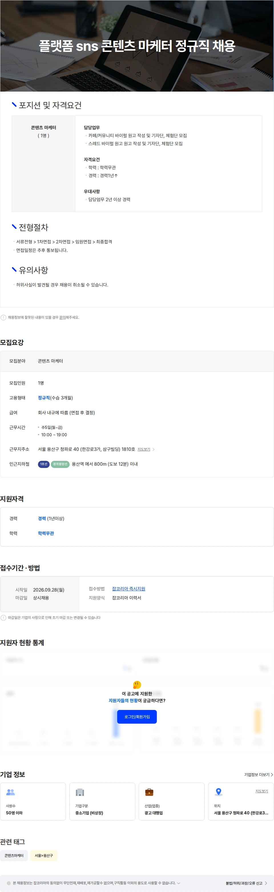Click chevron after 지도보기 in 근무지주소
274x892 pixels.
154,449
